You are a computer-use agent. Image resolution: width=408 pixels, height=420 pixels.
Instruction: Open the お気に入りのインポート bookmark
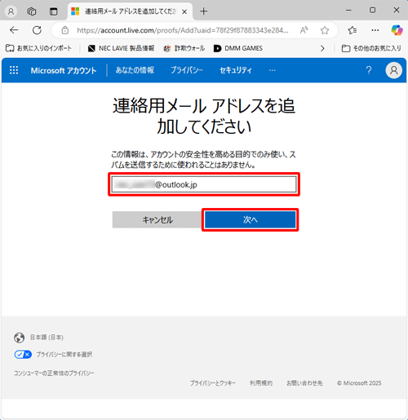pos(38,48)
